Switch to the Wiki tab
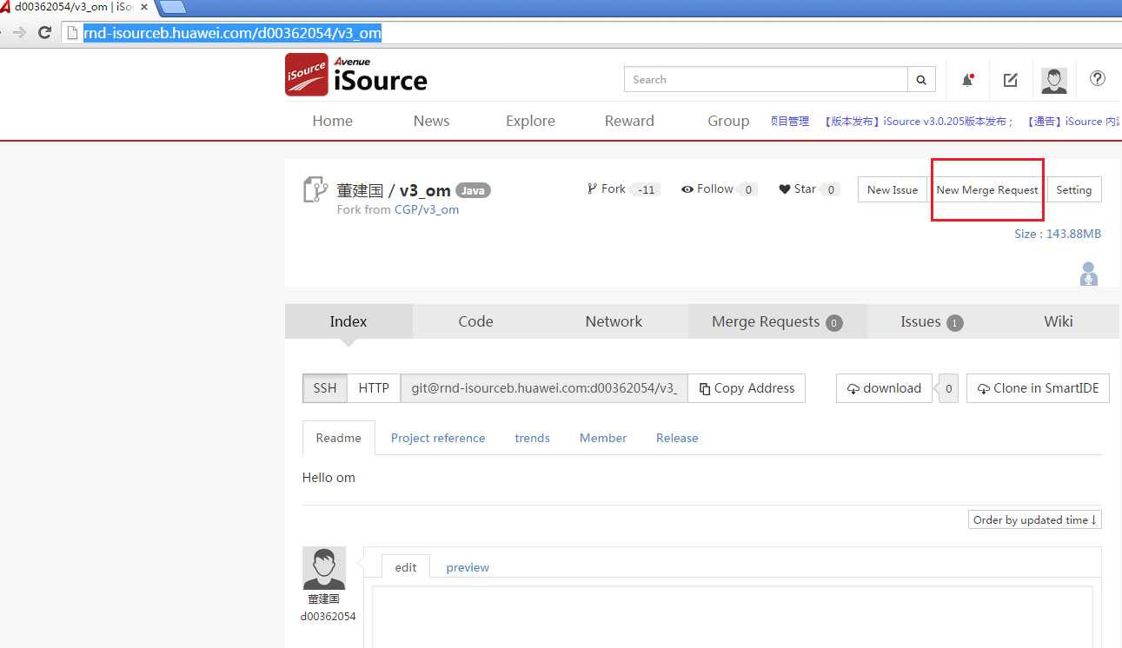The width and height of the screenshot is (1122, 648). [1058, 321]
